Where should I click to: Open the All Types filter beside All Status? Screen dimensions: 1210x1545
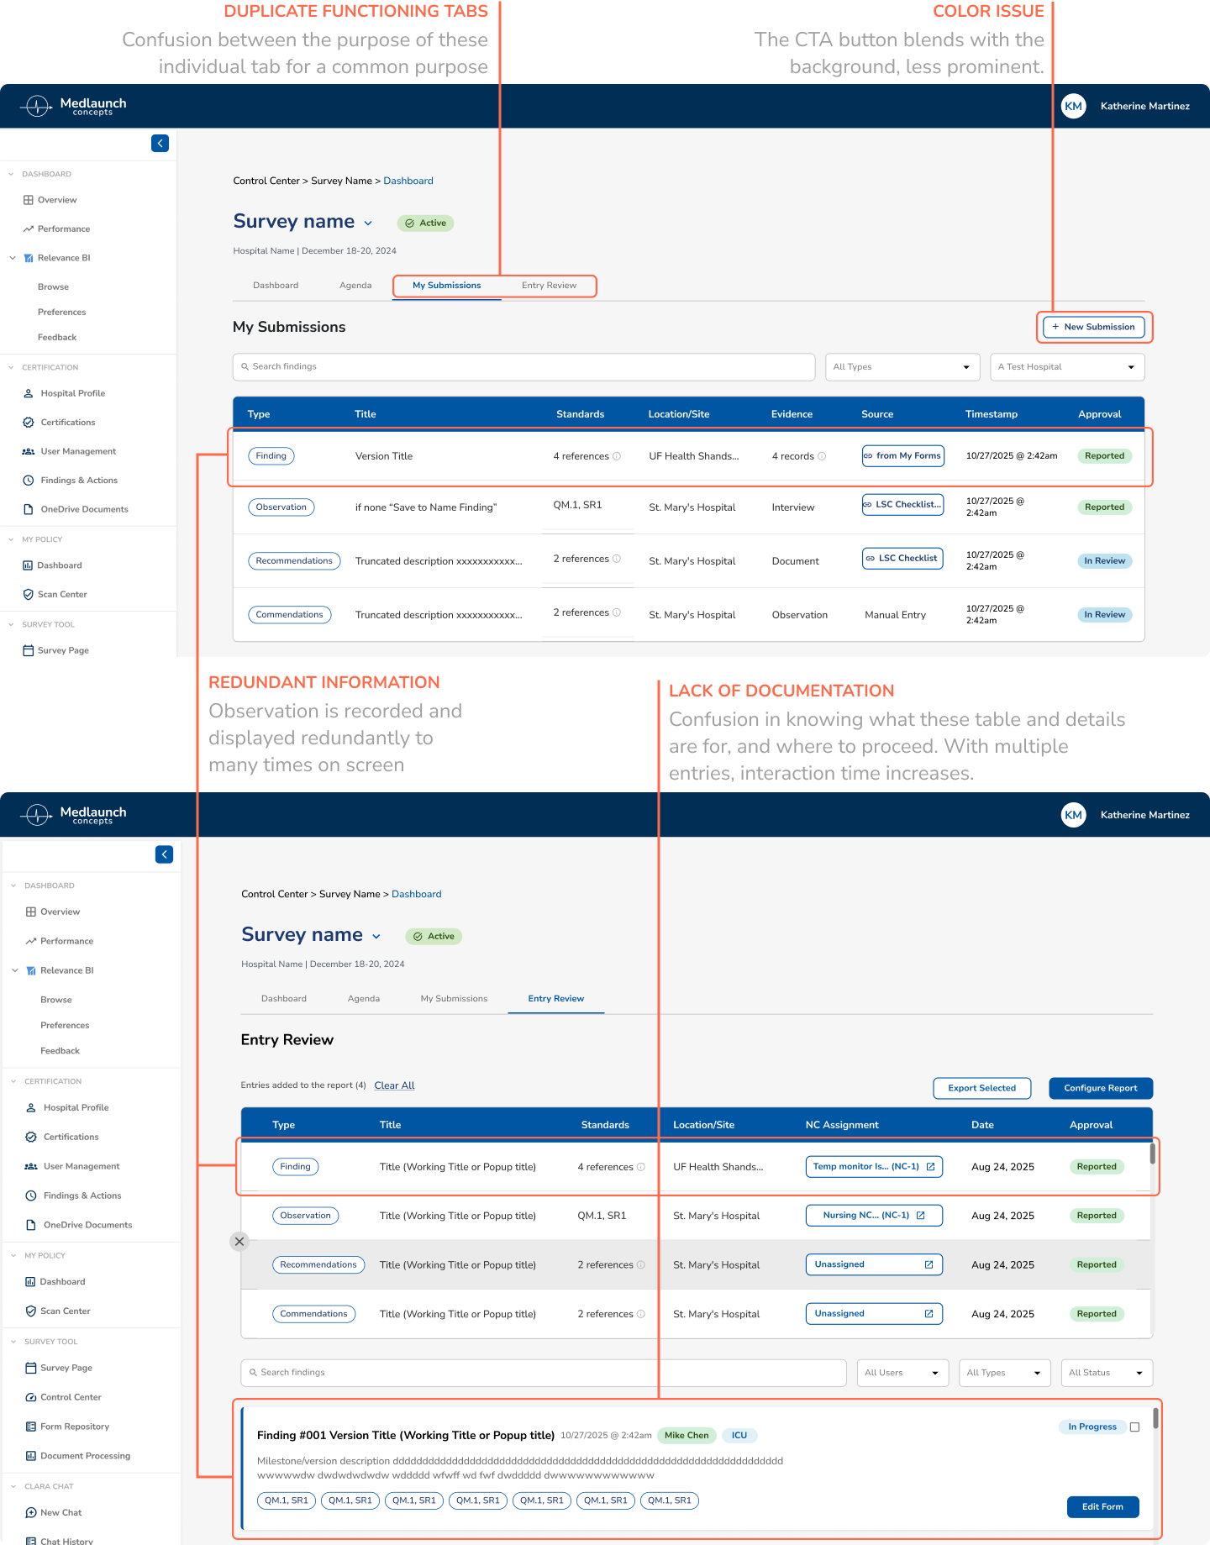[1005, 1373]
